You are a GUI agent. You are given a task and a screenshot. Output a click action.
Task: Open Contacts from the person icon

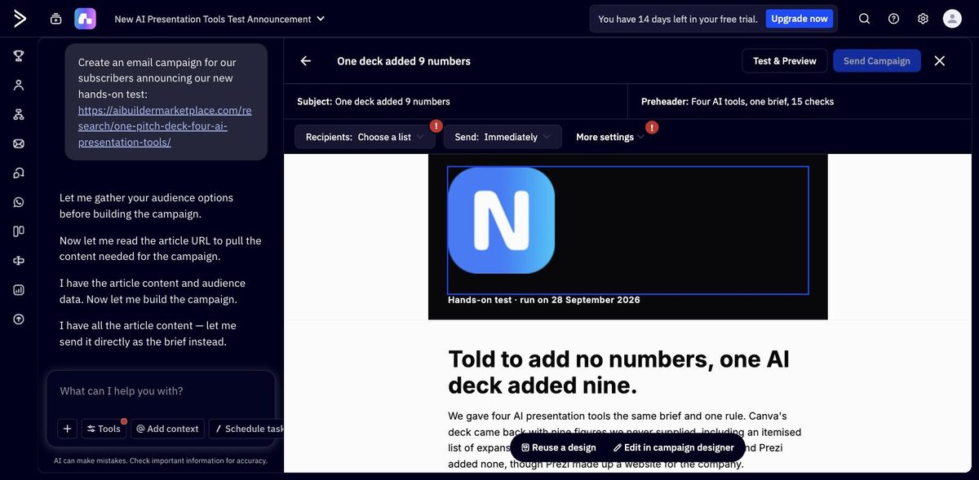pos(19,85)
